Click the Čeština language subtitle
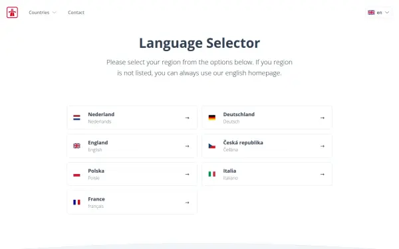The image size is (399, 249). (x=231, y=149)
